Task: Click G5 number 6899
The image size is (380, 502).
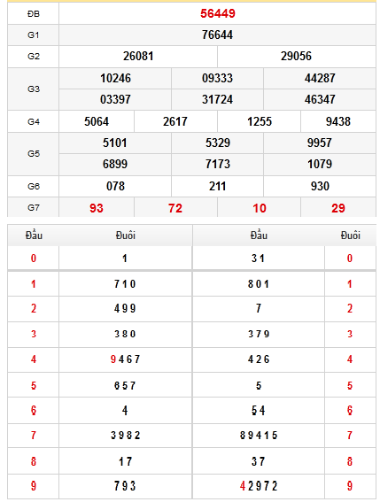Action: pos(115,165)
